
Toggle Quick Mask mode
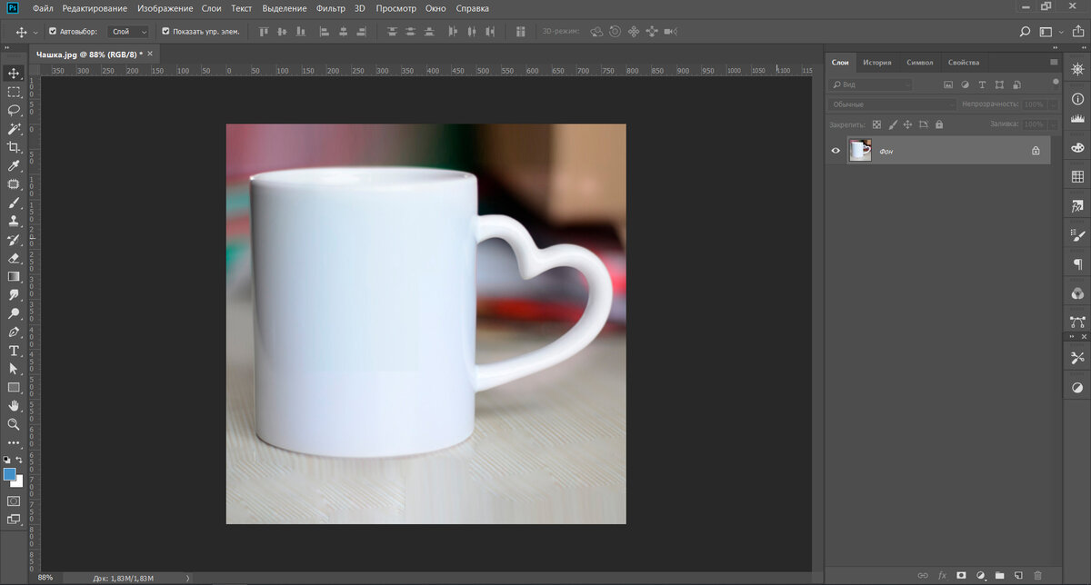[14, 501]
